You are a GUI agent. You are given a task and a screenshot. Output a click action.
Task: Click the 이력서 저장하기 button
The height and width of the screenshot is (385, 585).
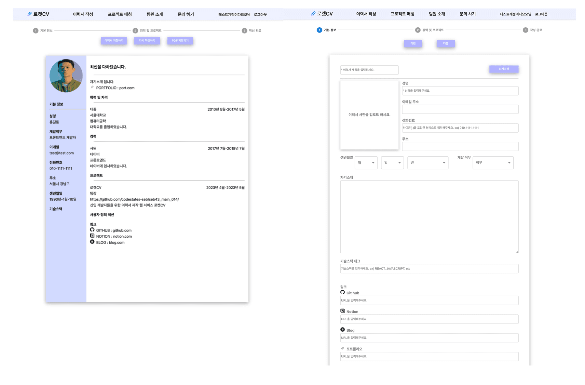coord(114,41)
